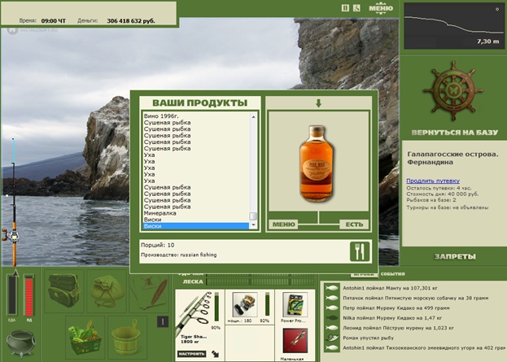The width and height of the screenshot is (507, 362).
Task: Click icon beside Роман упустил рыбу
Action: (x=332, y=338)
